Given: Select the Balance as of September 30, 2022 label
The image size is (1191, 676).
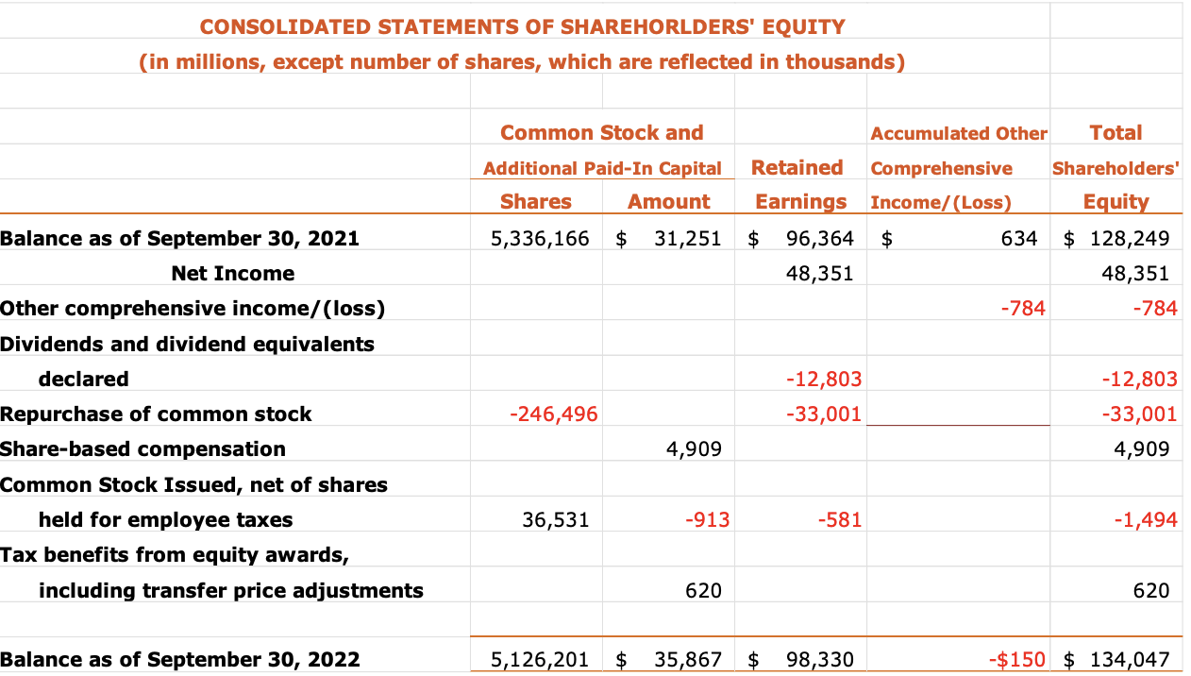Looking at the screenshot, I should coord(180,659).
